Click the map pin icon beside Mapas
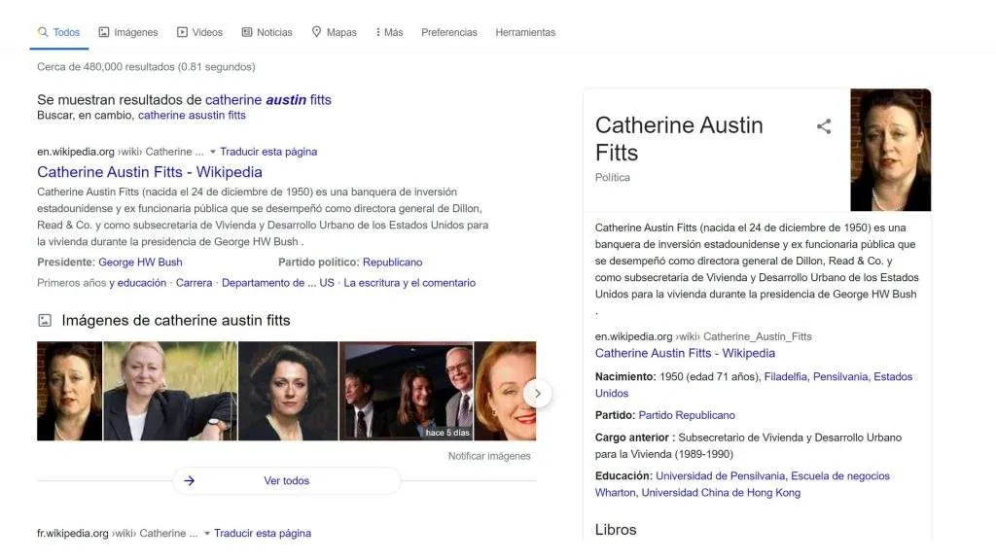The height and width of the screenshot is (560, 996). [x=316, y=32]
